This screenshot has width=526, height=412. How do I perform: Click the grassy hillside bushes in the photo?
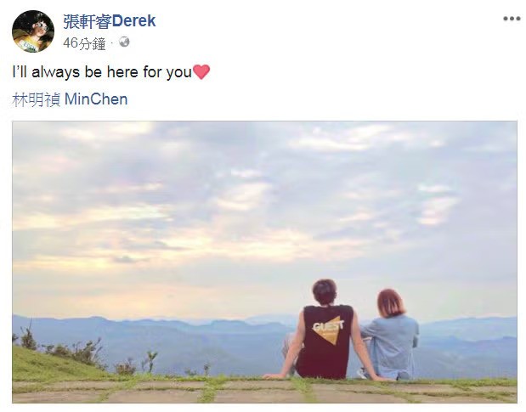64,357
